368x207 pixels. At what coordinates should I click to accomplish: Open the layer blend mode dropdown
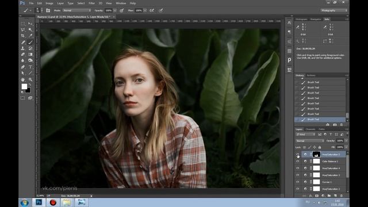tap(310, 140)
